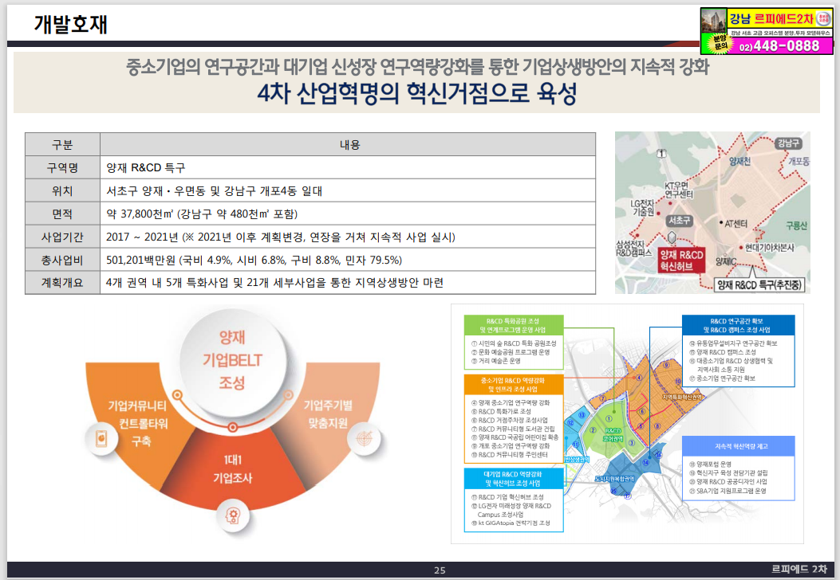Click the LG전자 기술원 map label
840x580 pixels.
(x=643, y=208)
